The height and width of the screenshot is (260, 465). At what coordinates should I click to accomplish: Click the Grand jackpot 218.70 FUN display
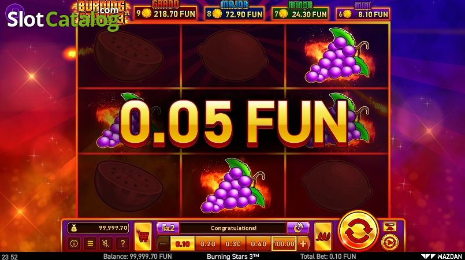(x=165, y=13)
